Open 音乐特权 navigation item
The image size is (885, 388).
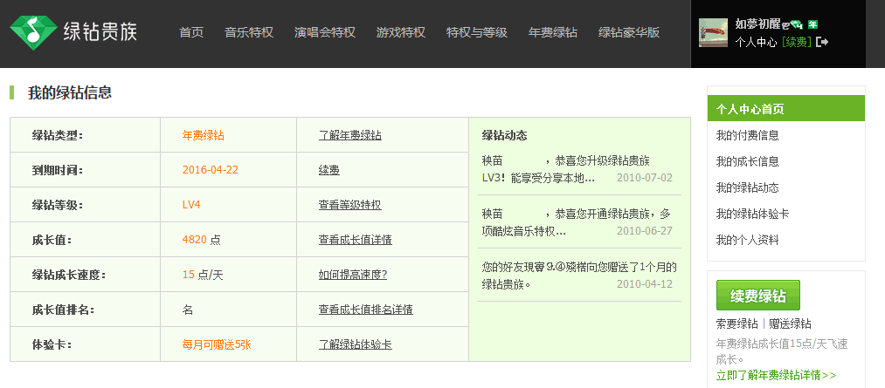(249, 32)
